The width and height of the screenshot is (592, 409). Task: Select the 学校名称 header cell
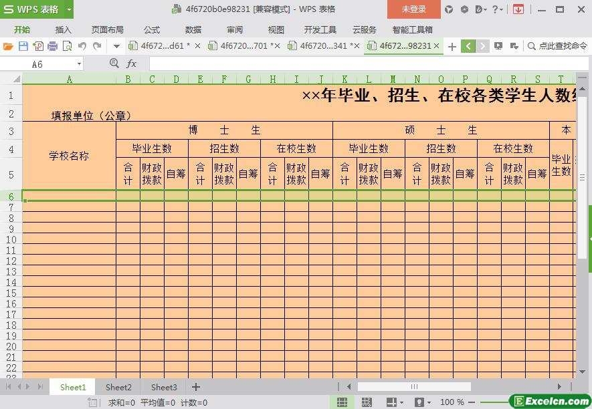pyautogui.click(x=69, y=156)
